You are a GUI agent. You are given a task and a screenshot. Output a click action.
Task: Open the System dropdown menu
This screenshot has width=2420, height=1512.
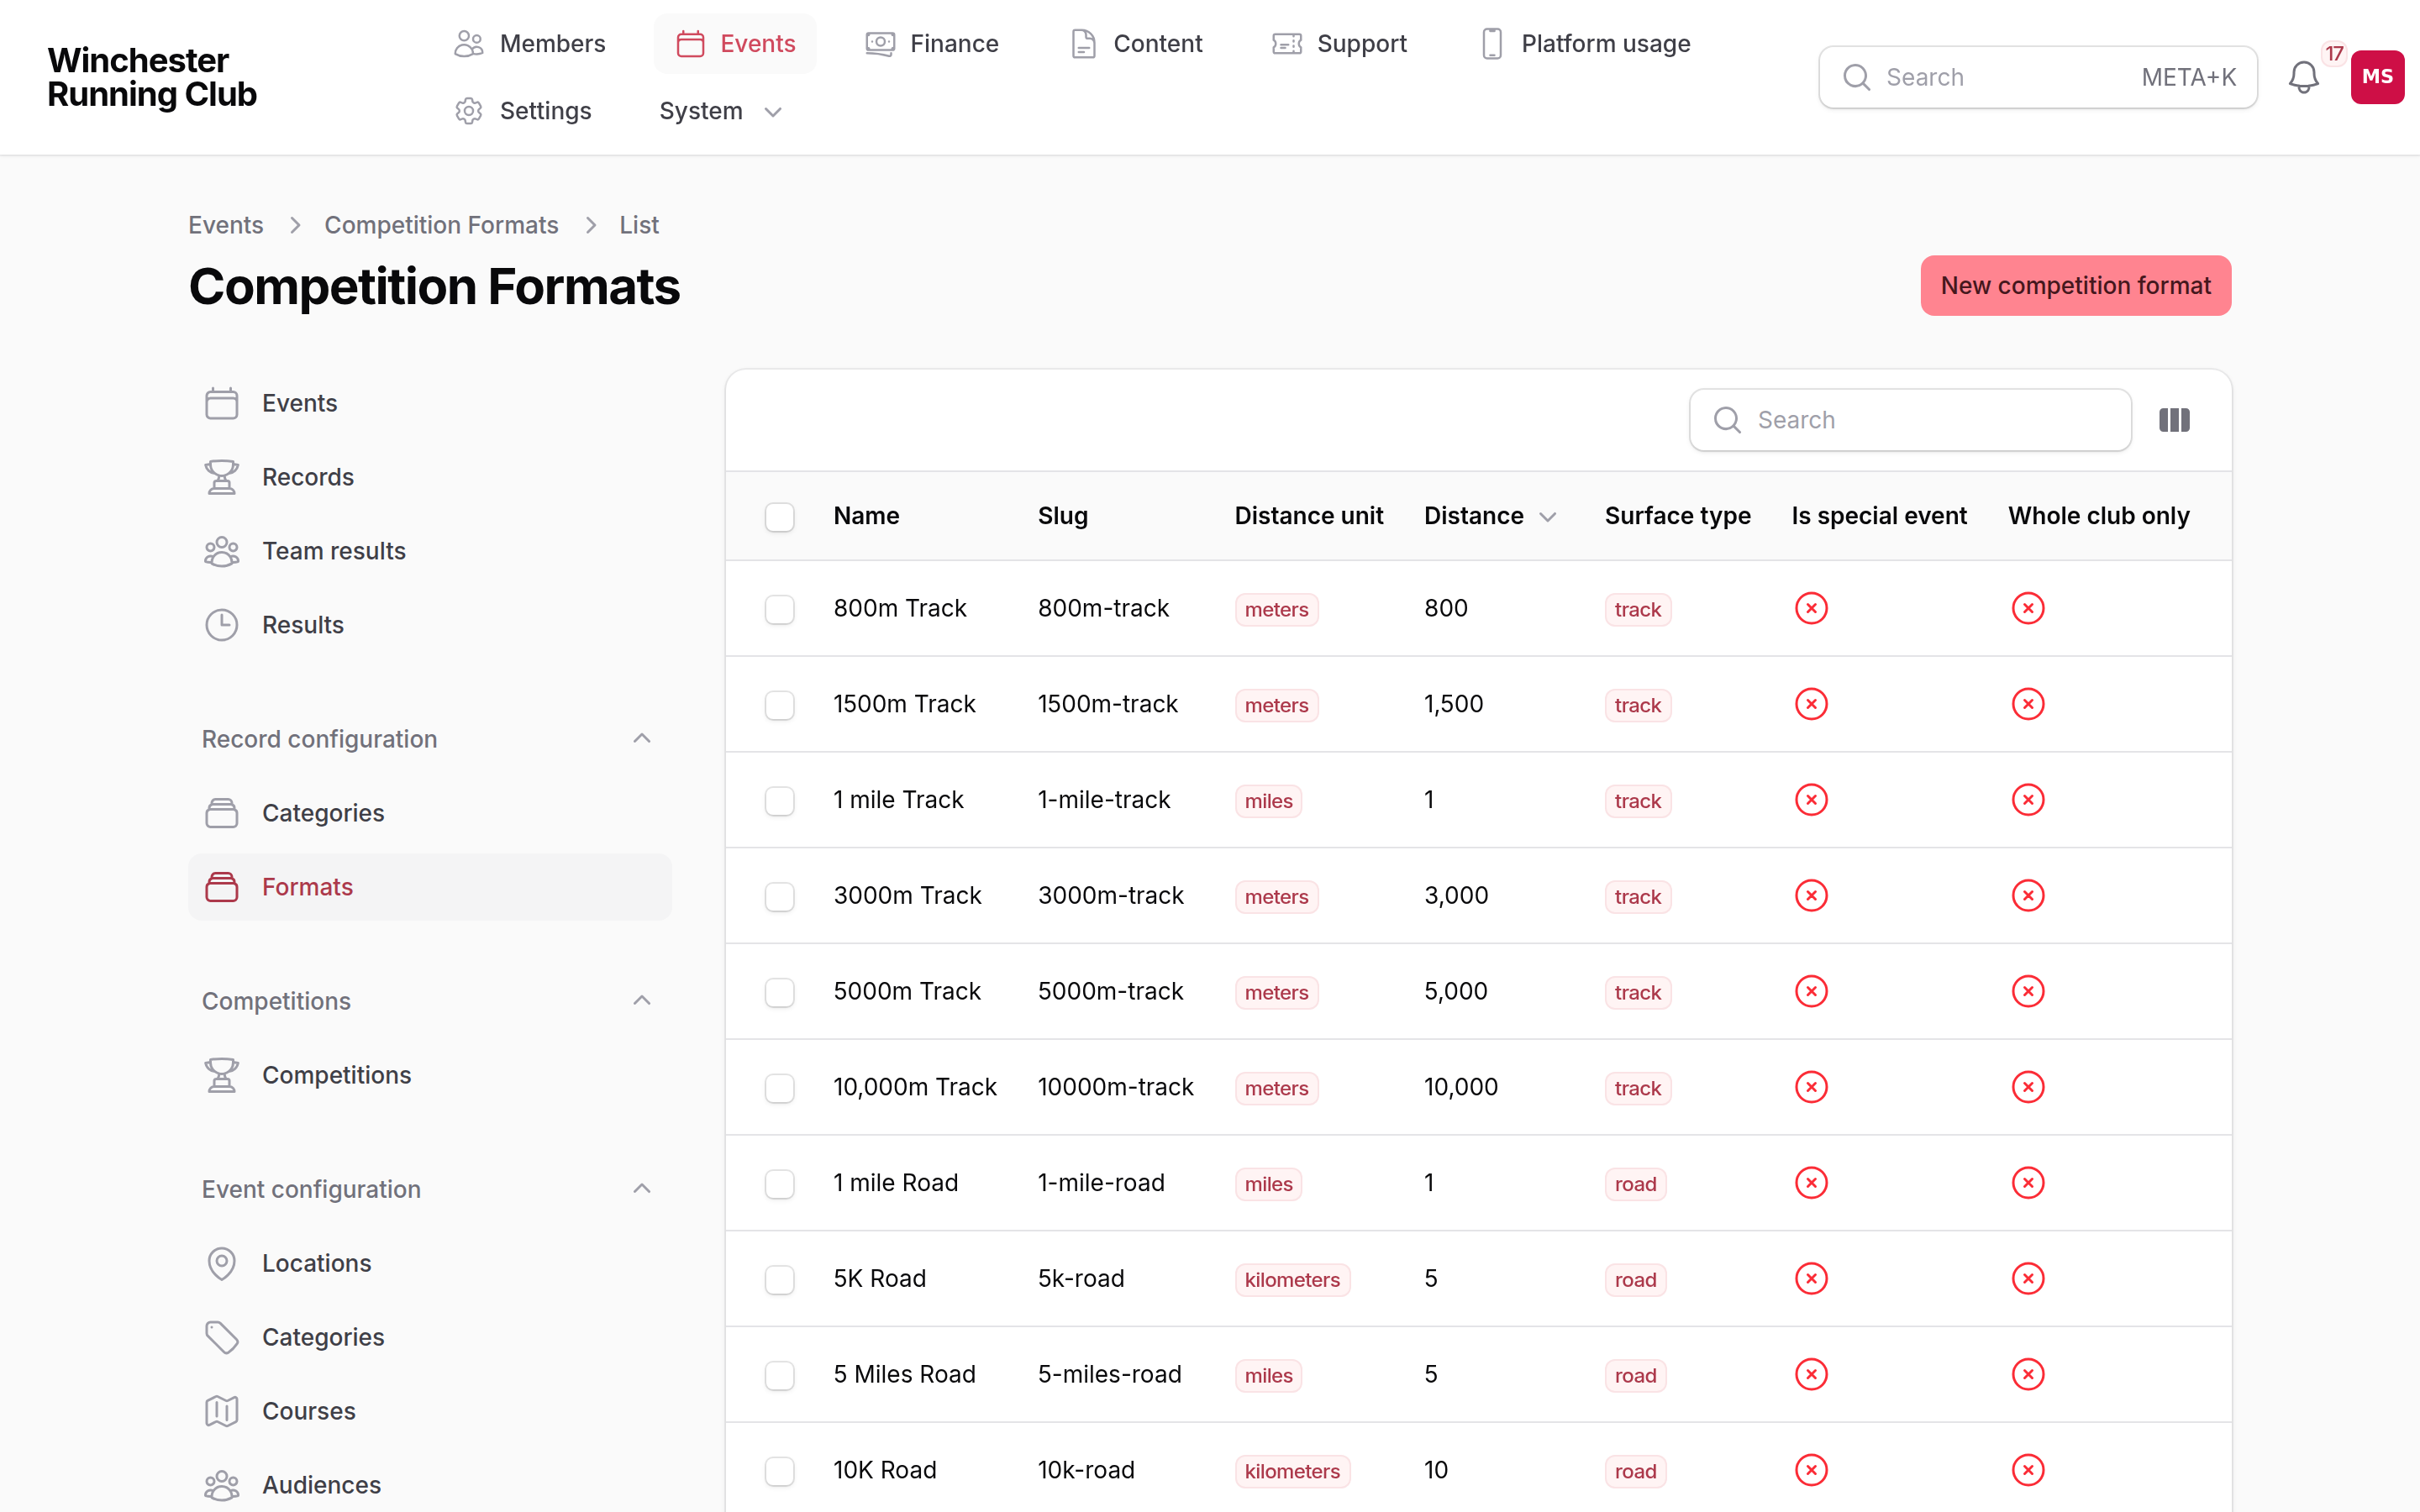pyautogui.click(x=720, y=111)
